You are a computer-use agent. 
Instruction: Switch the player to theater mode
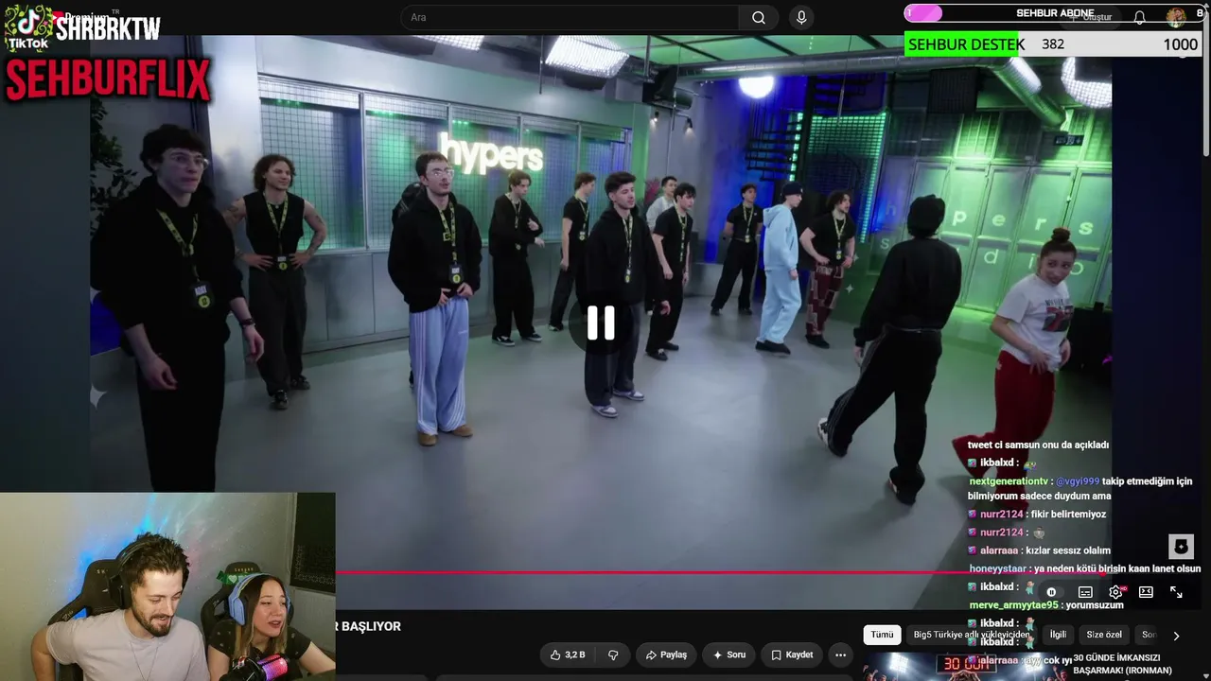pos(1146,592)
